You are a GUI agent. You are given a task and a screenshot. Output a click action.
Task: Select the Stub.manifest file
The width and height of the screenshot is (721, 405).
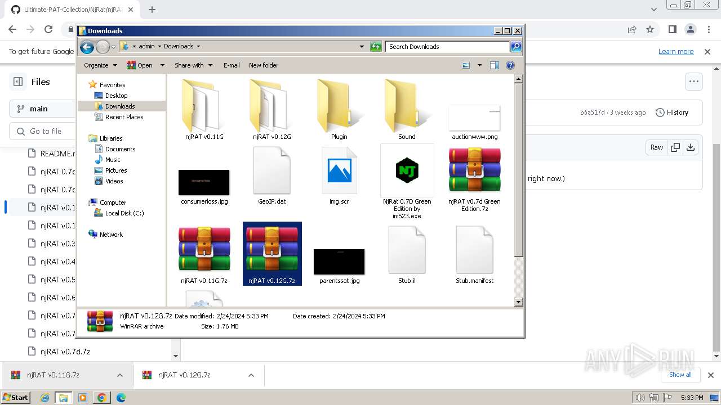[x=474, y=255]
